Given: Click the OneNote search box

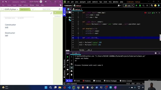Looking at the screenshot, I should 52,9.
